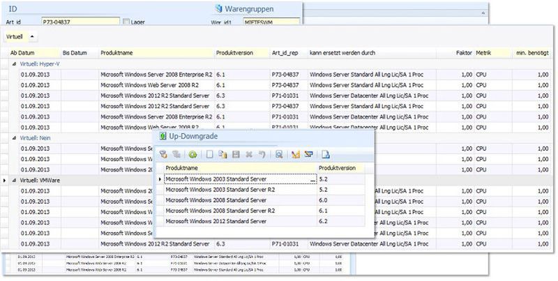558x281 pixels.
Task: Sort Up-Downgrade popup by Produktname header
Action: (240, 168)
